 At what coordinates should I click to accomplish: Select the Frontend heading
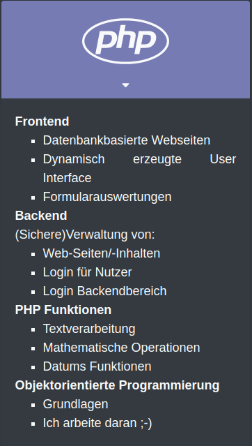point(42,121)
